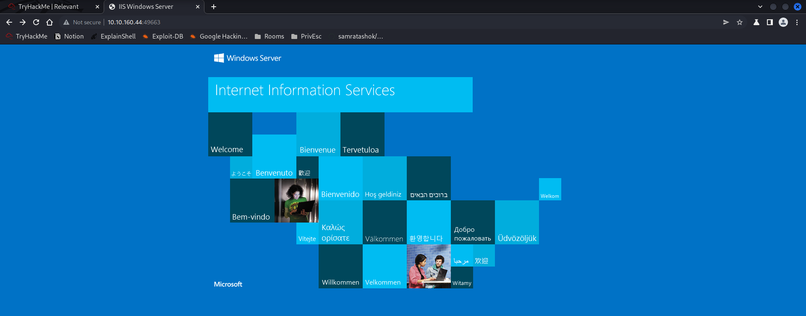Click the Καλώς ορίσατε tile
This screenshot has width=806, height=316.
[340, 222]
